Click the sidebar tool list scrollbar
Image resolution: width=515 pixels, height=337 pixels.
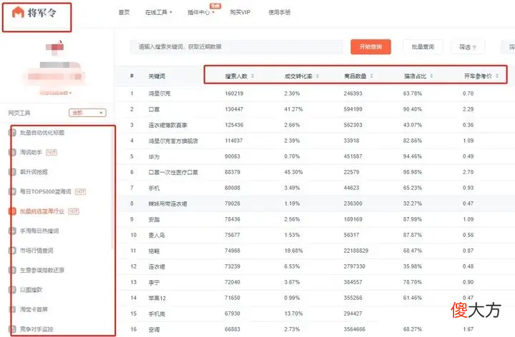pyautogui.click(x=113, y=188)
